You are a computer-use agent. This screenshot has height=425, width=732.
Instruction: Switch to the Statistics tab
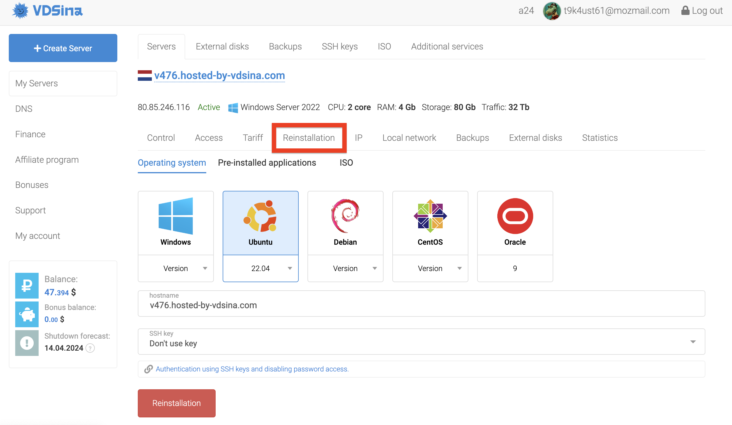(x=600, y=138)
